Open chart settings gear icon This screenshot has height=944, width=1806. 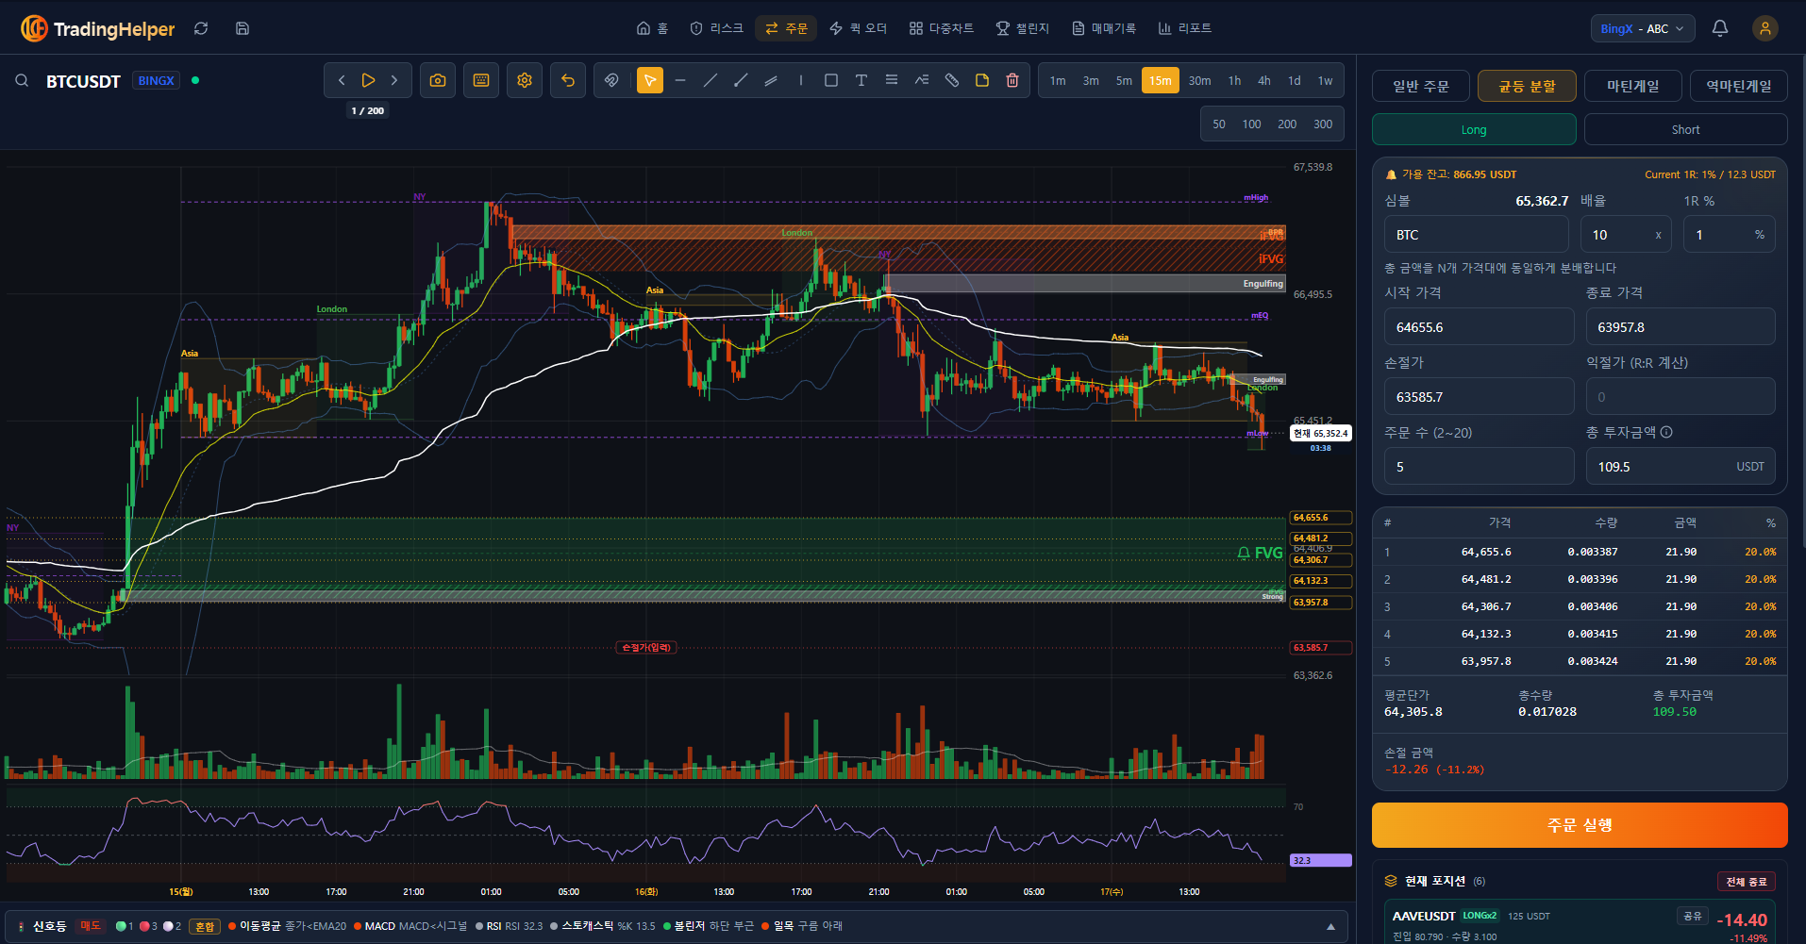coord(525,80)
